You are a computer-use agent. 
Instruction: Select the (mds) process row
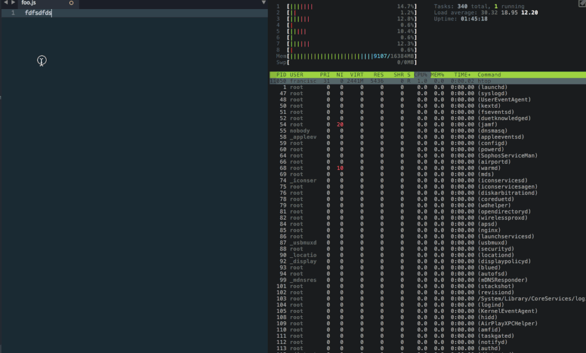click(428, 175)
